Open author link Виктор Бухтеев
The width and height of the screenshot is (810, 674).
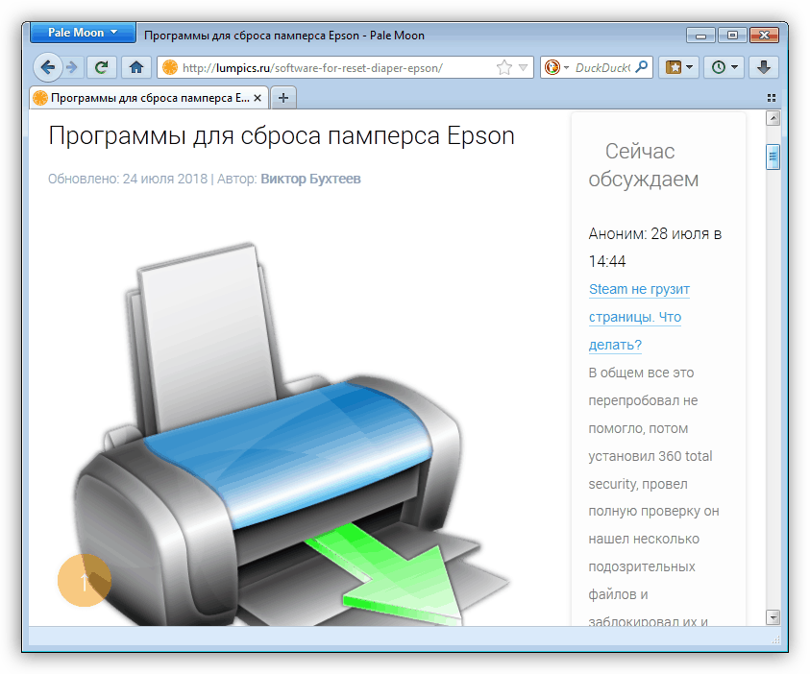tap(310, 179)
